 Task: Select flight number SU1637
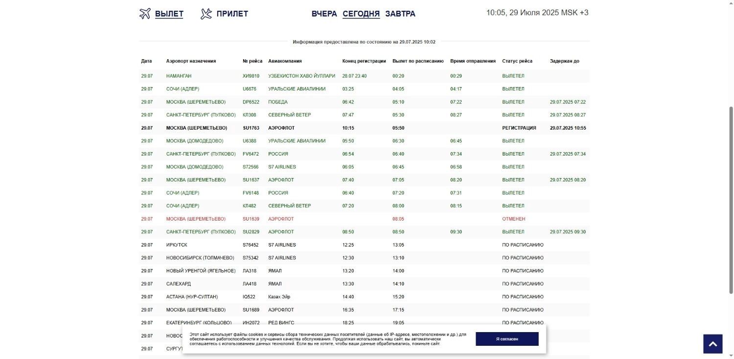point(251,180)
